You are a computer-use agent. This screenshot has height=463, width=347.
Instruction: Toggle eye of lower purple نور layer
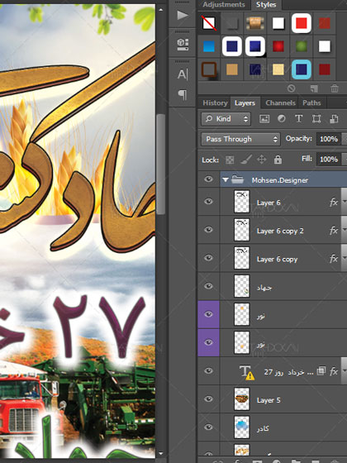208,342
